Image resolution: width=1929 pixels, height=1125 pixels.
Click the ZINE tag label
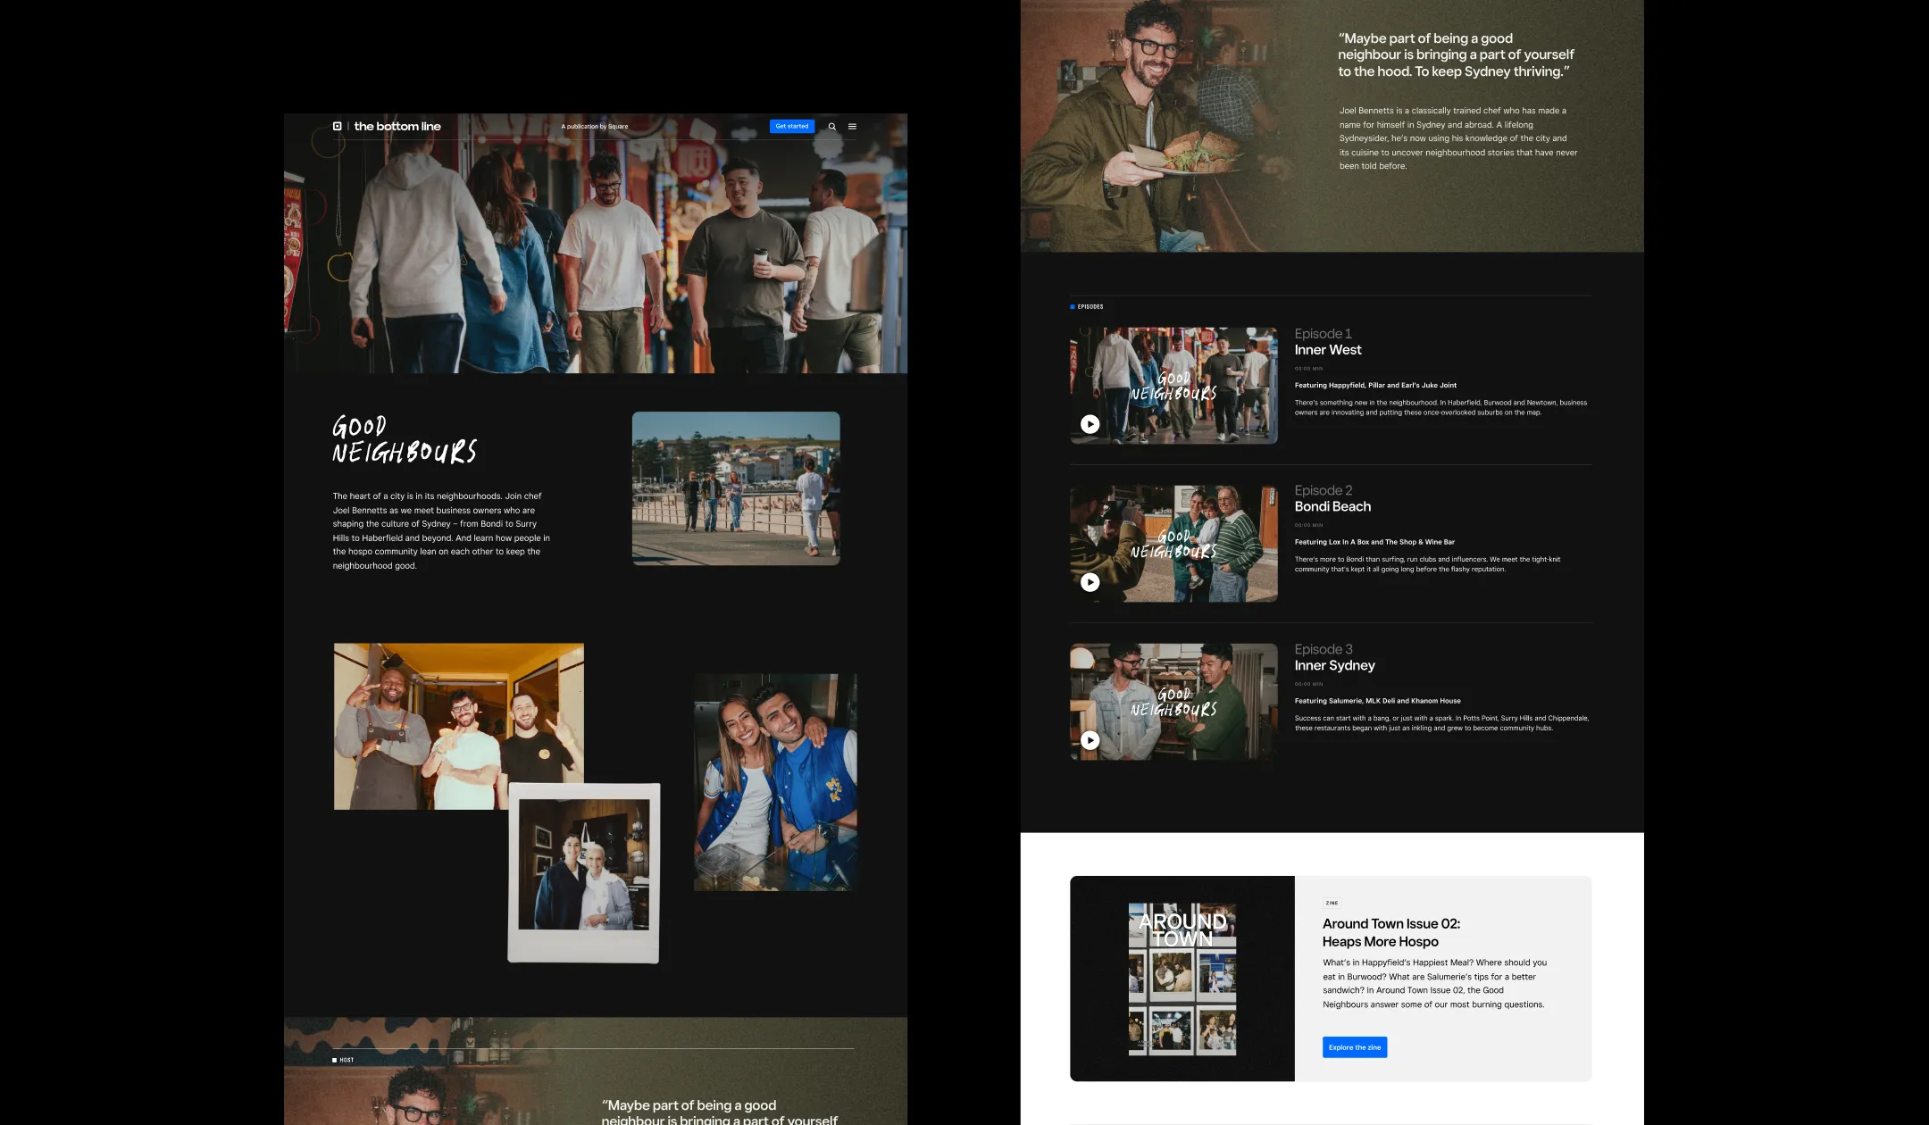pos(1332,903)
